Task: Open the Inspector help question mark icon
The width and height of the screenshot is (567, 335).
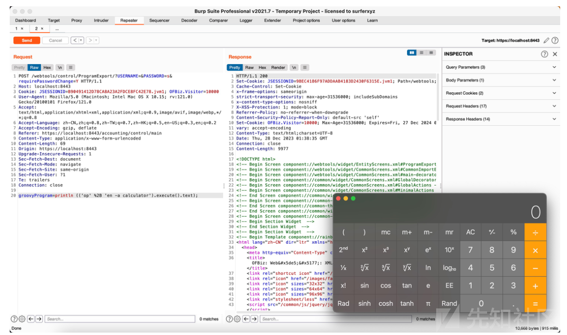Action: click(545, 53)
